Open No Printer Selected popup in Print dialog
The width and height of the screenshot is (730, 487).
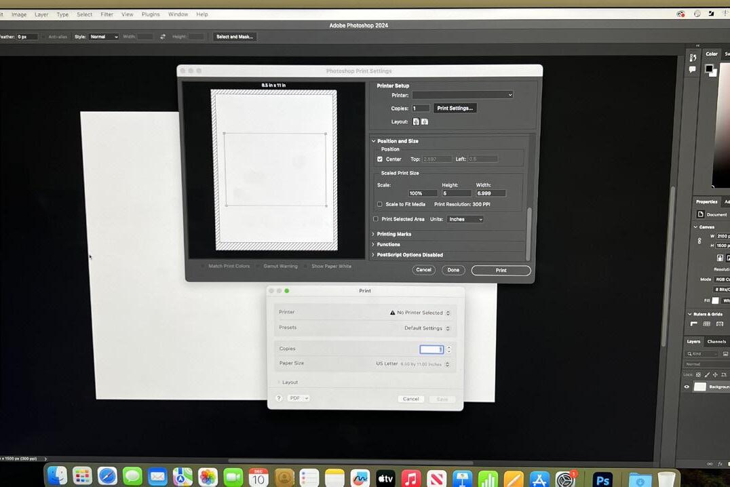[x=421, y=313]
